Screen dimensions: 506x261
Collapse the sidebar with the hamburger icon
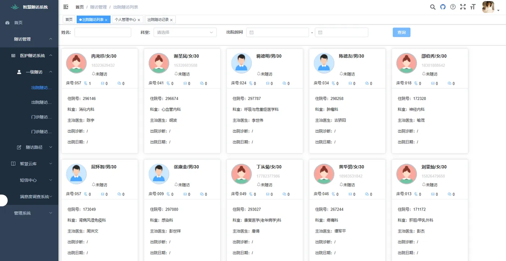(x=66, y=7)
